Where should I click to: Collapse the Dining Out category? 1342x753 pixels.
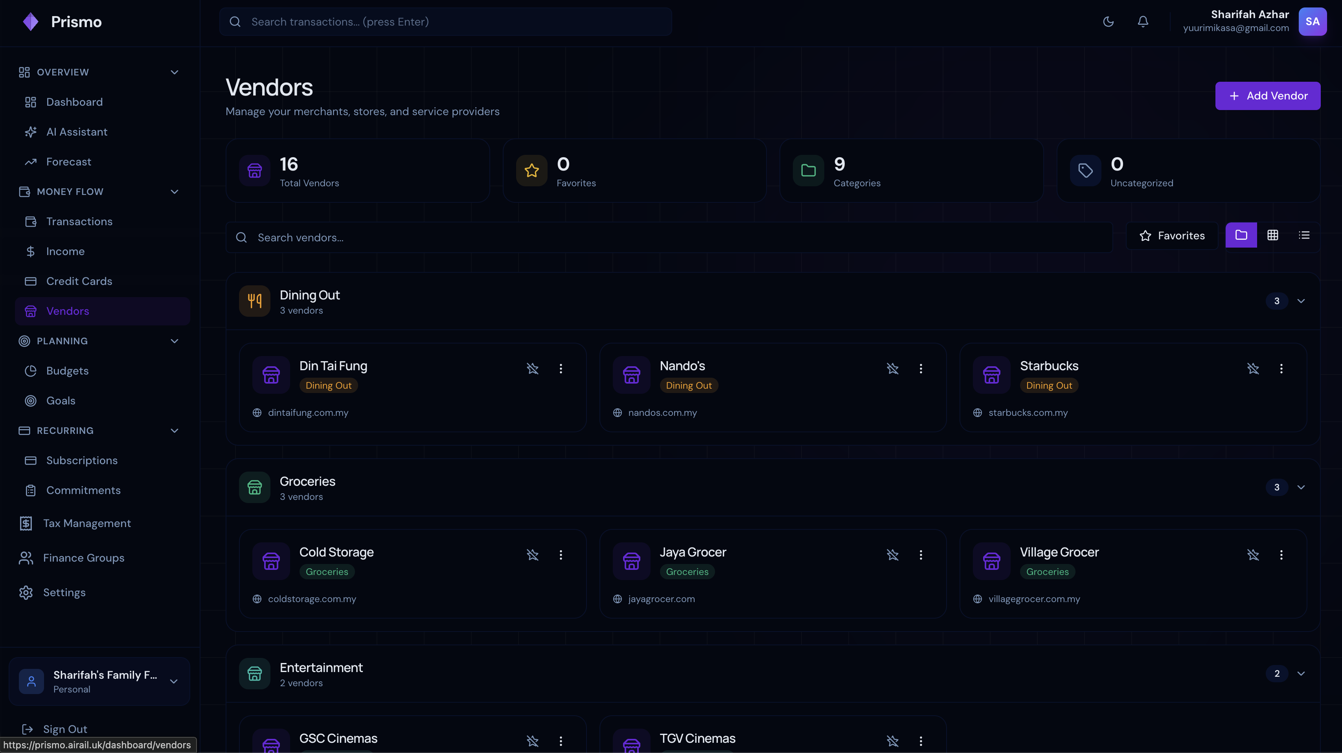pyautogui.click(x=1301, y=301)
